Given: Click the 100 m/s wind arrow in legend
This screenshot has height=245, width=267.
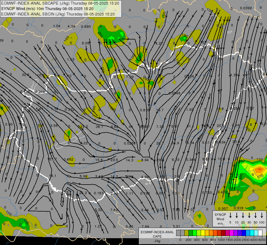Looking at the screenshot, I should click(262, 215).
